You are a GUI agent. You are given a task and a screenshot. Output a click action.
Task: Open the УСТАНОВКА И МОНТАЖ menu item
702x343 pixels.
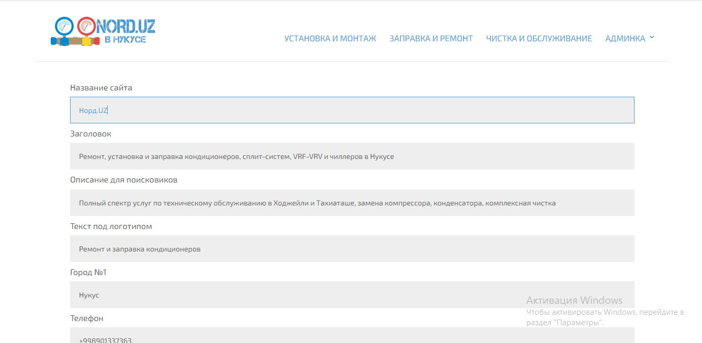pyautogui.click(x=330, y=38)
